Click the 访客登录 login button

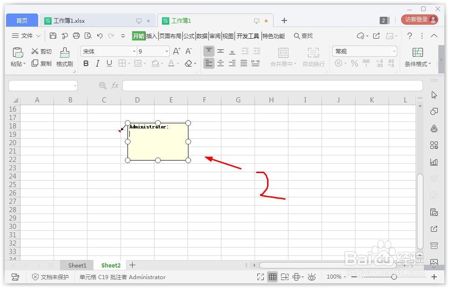click(x=420, y=20)
